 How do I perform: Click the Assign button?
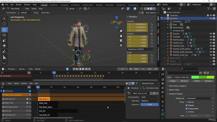tap(173, 81)
